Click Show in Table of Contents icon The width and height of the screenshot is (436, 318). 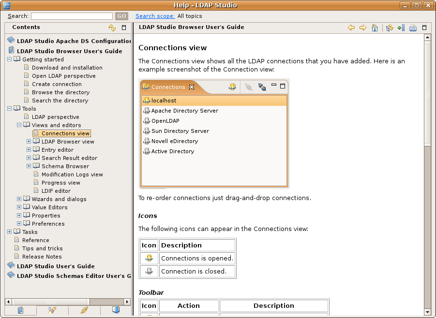coord(390,28)
